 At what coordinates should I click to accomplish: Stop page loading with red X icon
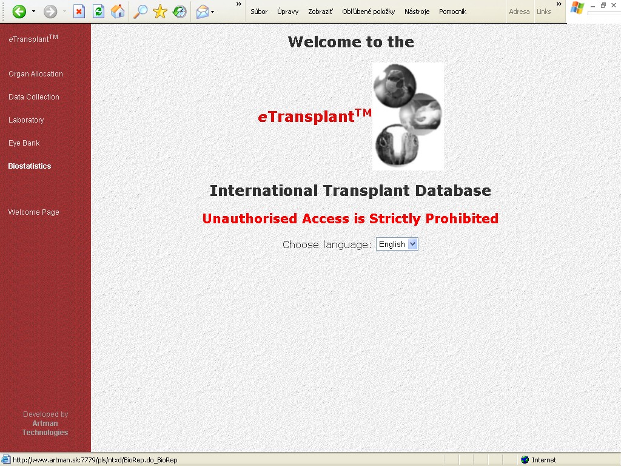79,12
